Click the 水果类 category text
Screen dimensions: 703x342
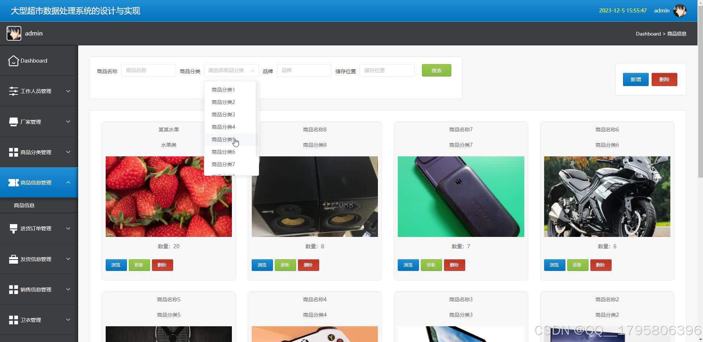point(169,145)
